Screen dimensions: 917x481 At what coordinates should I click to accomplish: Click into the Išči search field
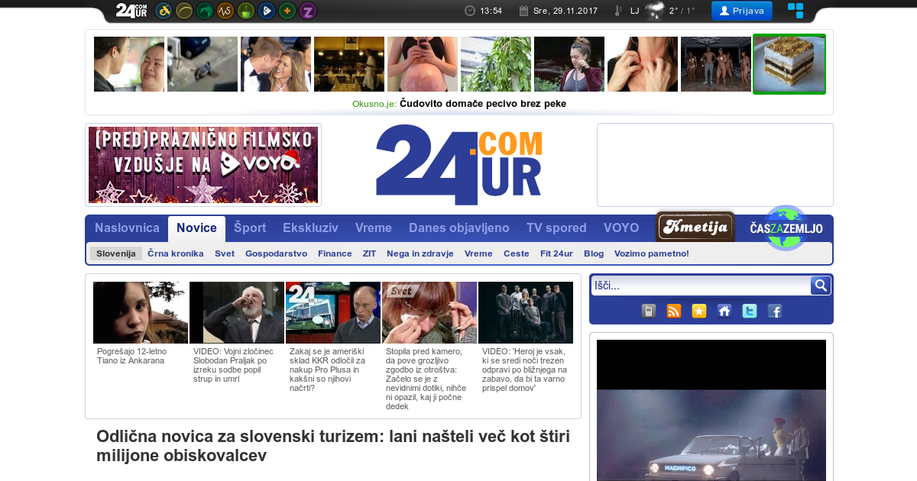[x=699, y=286]
